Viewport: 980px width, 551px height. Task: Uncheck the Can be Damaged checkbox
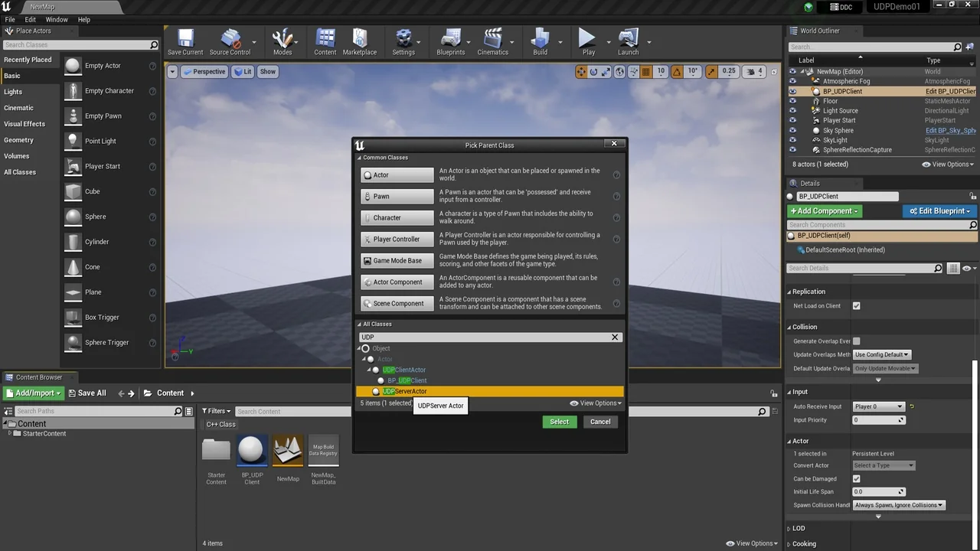(856, 479)
